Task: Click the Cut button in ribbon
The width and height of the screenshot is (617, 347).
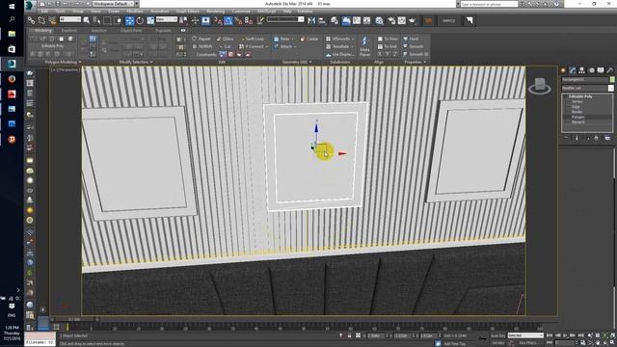Action: click(x=226, y=46)
